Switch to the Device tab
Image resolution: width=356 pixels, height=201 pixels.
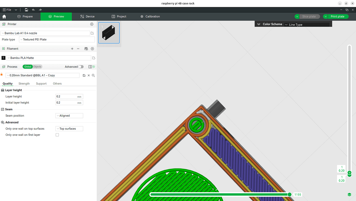pyautogui.click(x=87, y=16)
